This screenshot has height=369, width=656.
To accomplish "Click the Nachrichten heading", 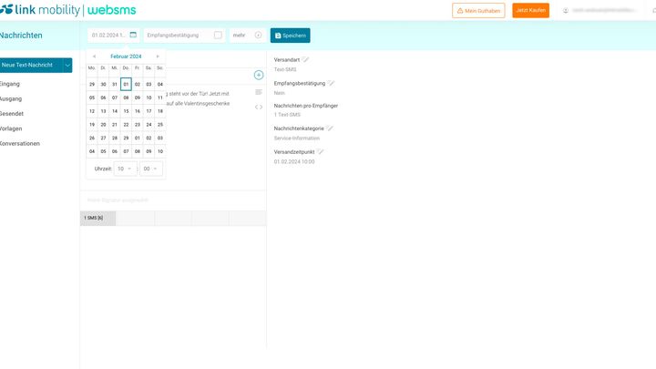I will tap(21, 36).
